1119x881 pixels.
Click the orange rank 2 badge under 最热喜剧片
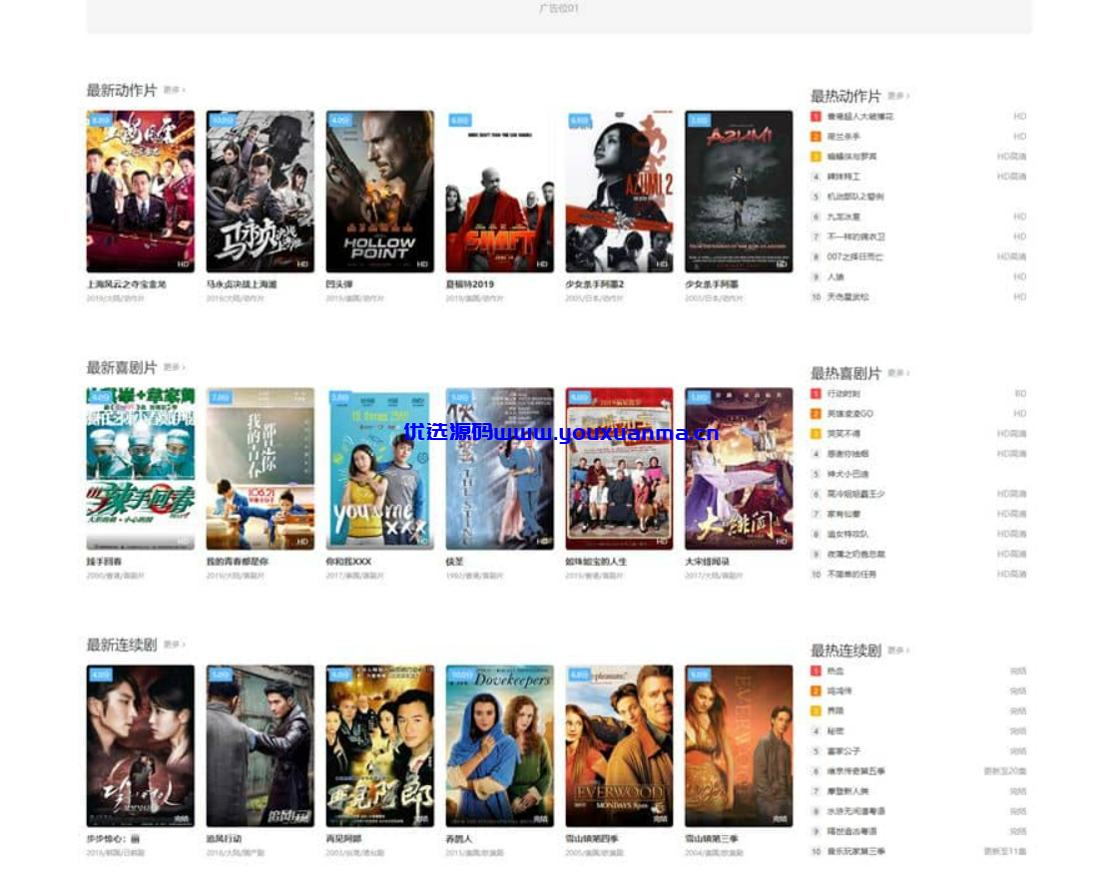816,414
